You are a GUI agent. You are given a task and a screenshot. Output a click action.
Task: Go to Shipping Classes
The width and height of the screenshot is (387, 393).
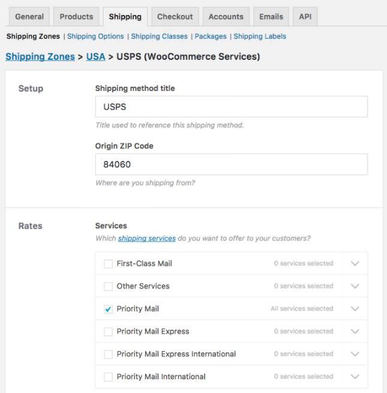pyautogui.click(x=159, y=36)
